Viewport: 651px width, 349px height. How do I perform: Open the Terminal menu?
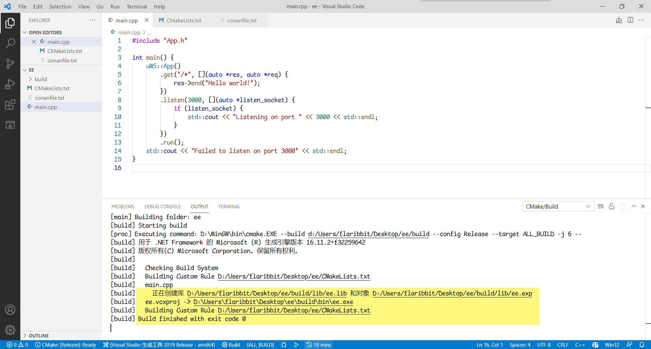click(137, 6)
